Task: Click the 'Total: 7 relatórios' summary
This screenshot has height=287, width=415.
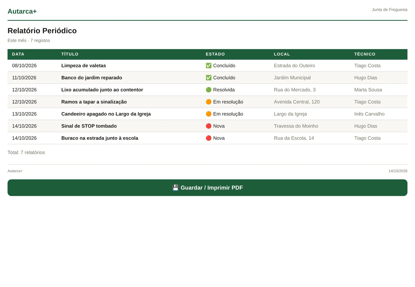Action: (26, 152)
